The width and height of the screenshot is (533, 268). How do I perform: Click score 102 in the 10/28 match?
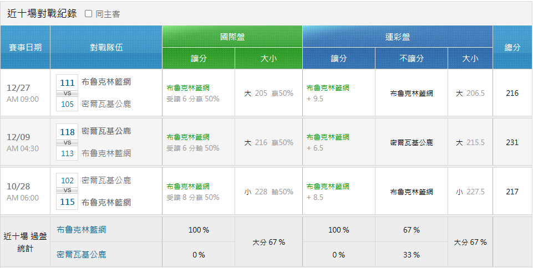point(67,181)
